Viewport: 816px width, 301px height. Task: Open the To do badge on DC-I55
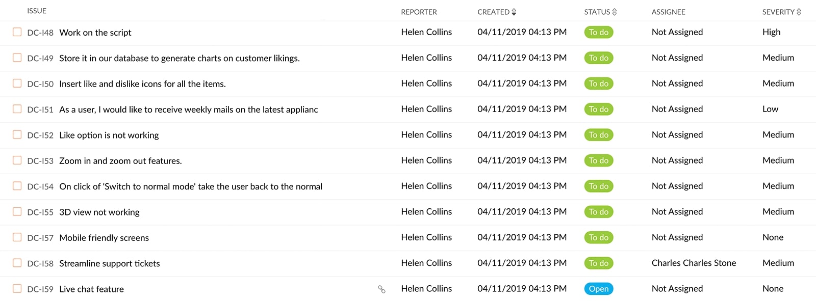point(599,212)
